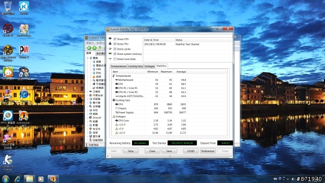The height and width of the screenshot is (183, 325).
Task: Open the Yahoo Messenger desktop shortcut
Action: 8,141
